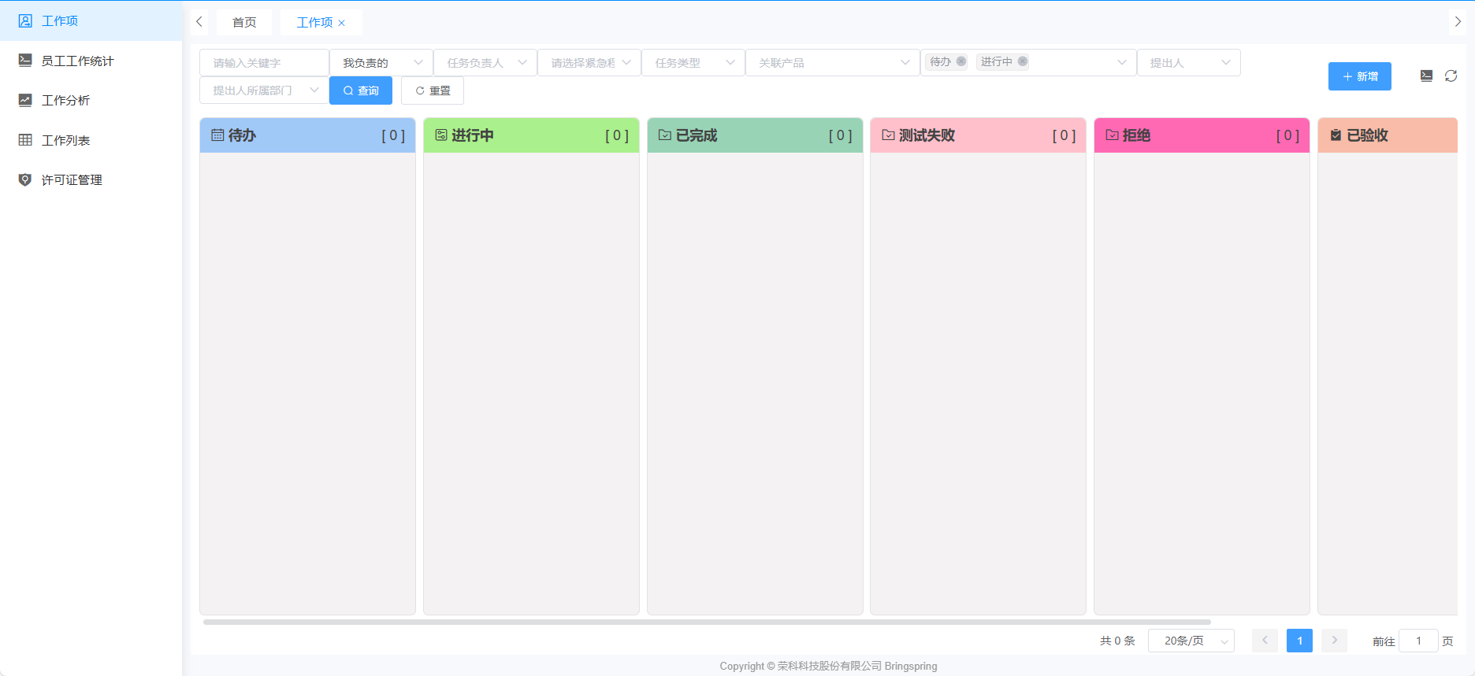Click the 查询 search button
Viewport: 1475px width, 676px height.
pyautogui.click(x=361, y=91)
